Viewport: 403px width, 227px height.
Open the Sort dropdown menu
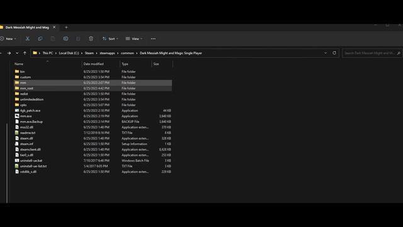[x=110, y=38]
